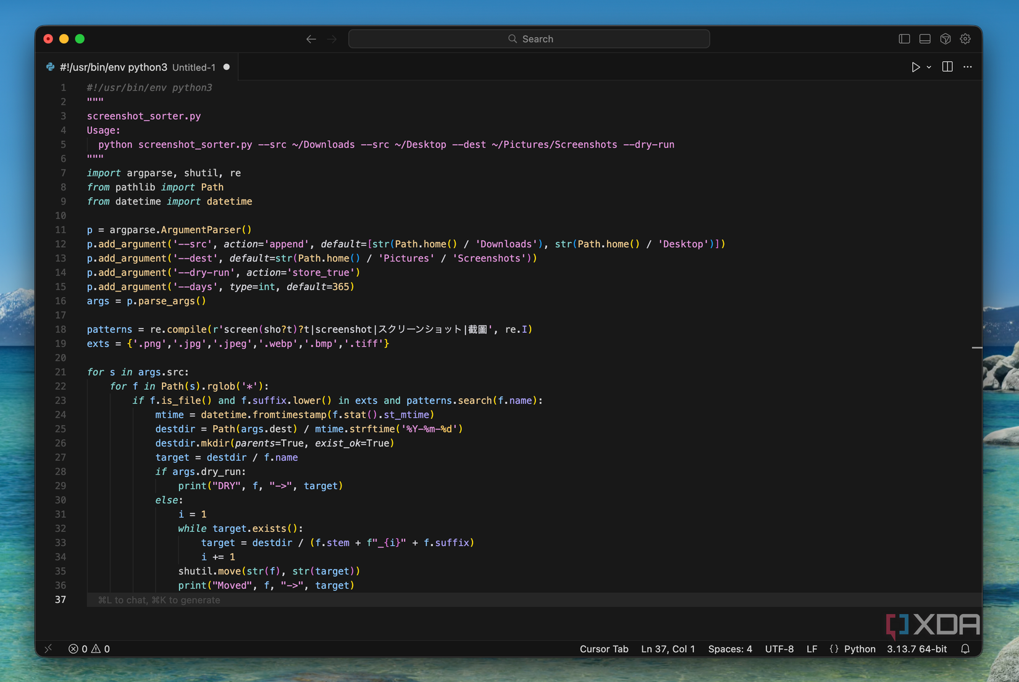Select Python language mode in status bar

[x=859, y=649]
